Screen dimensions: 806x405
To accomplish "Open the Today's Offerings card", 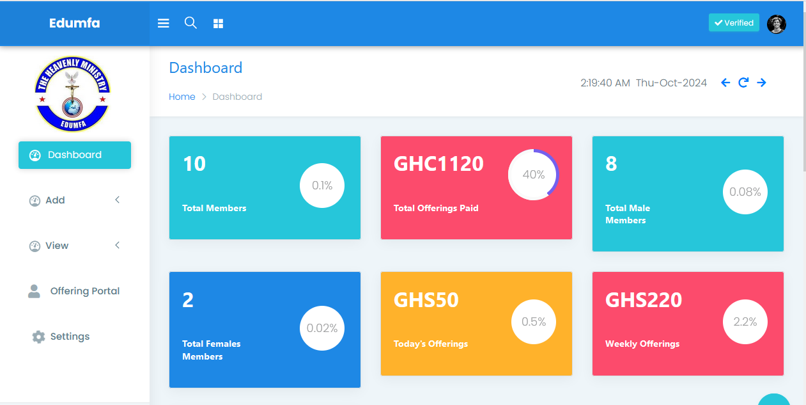I will coord(476,324).
